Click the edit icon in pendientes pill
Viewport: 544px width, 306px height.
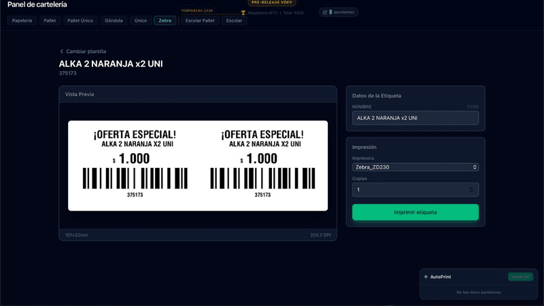pos(325,12)
